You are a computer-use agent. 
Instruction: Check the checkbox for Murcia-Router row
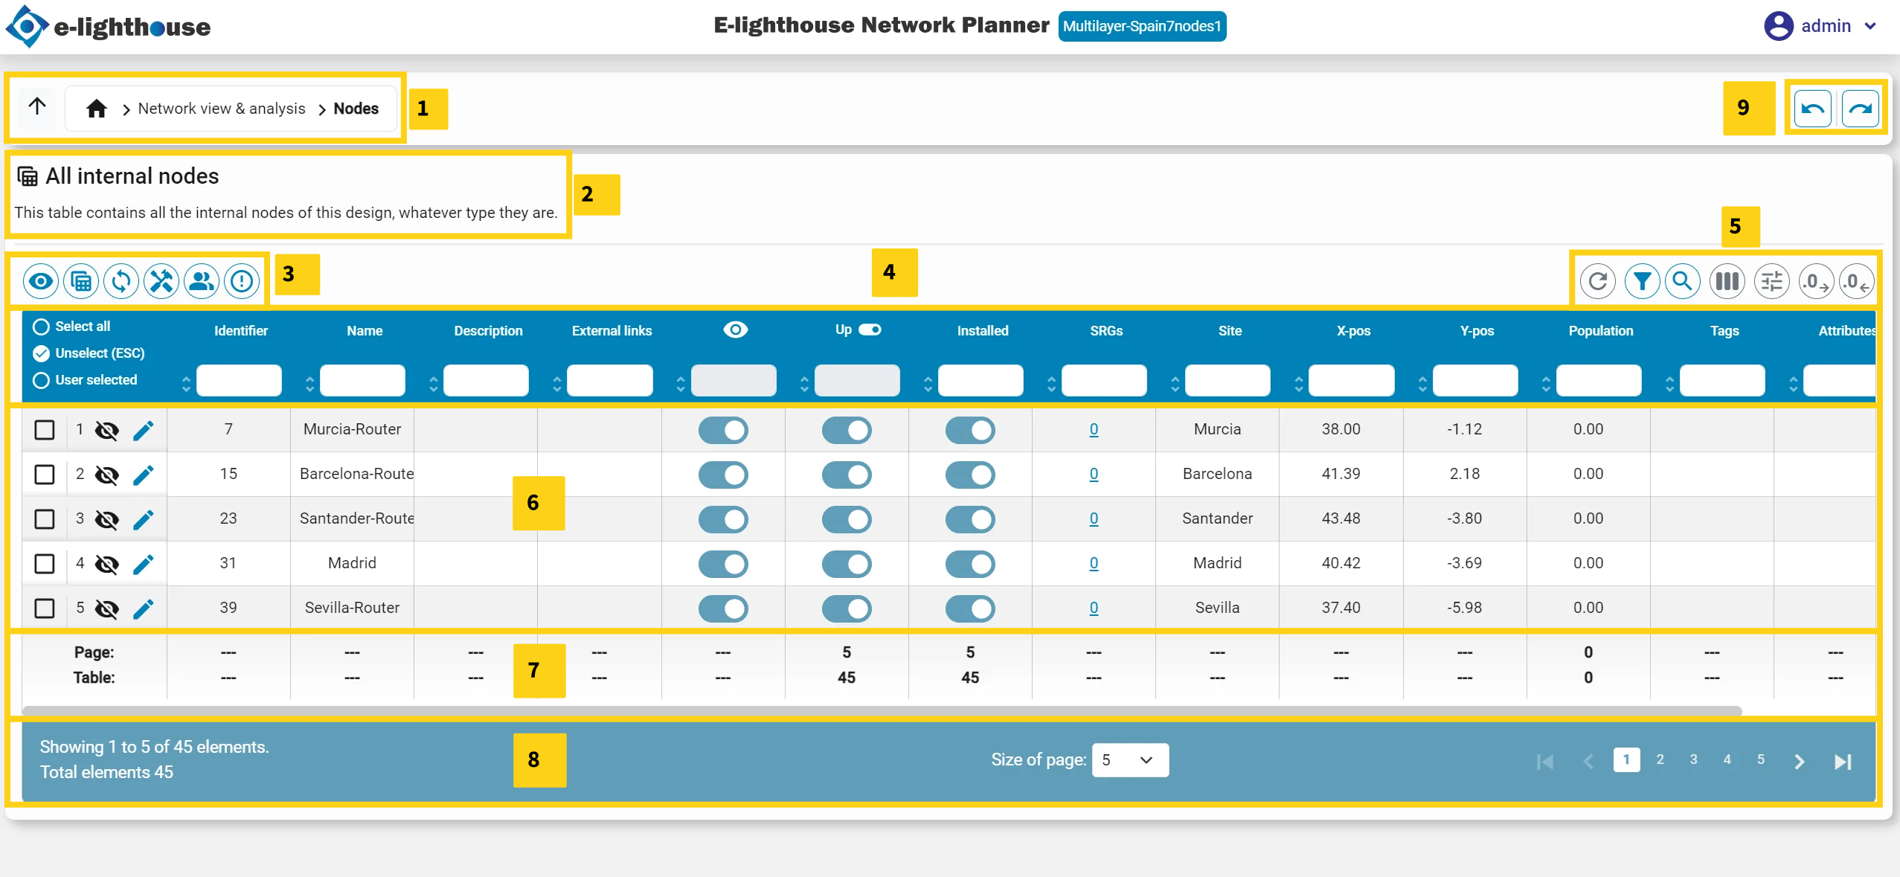[45, 430]
